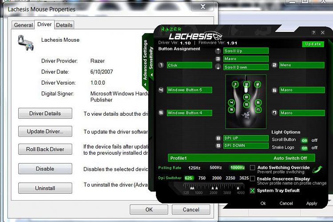Select 3625 DPI switcher stage
The image size is (333, 222).
pos(244,178)
